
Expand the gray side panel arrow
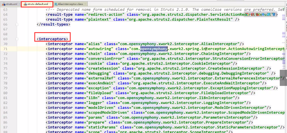[283, 77]
